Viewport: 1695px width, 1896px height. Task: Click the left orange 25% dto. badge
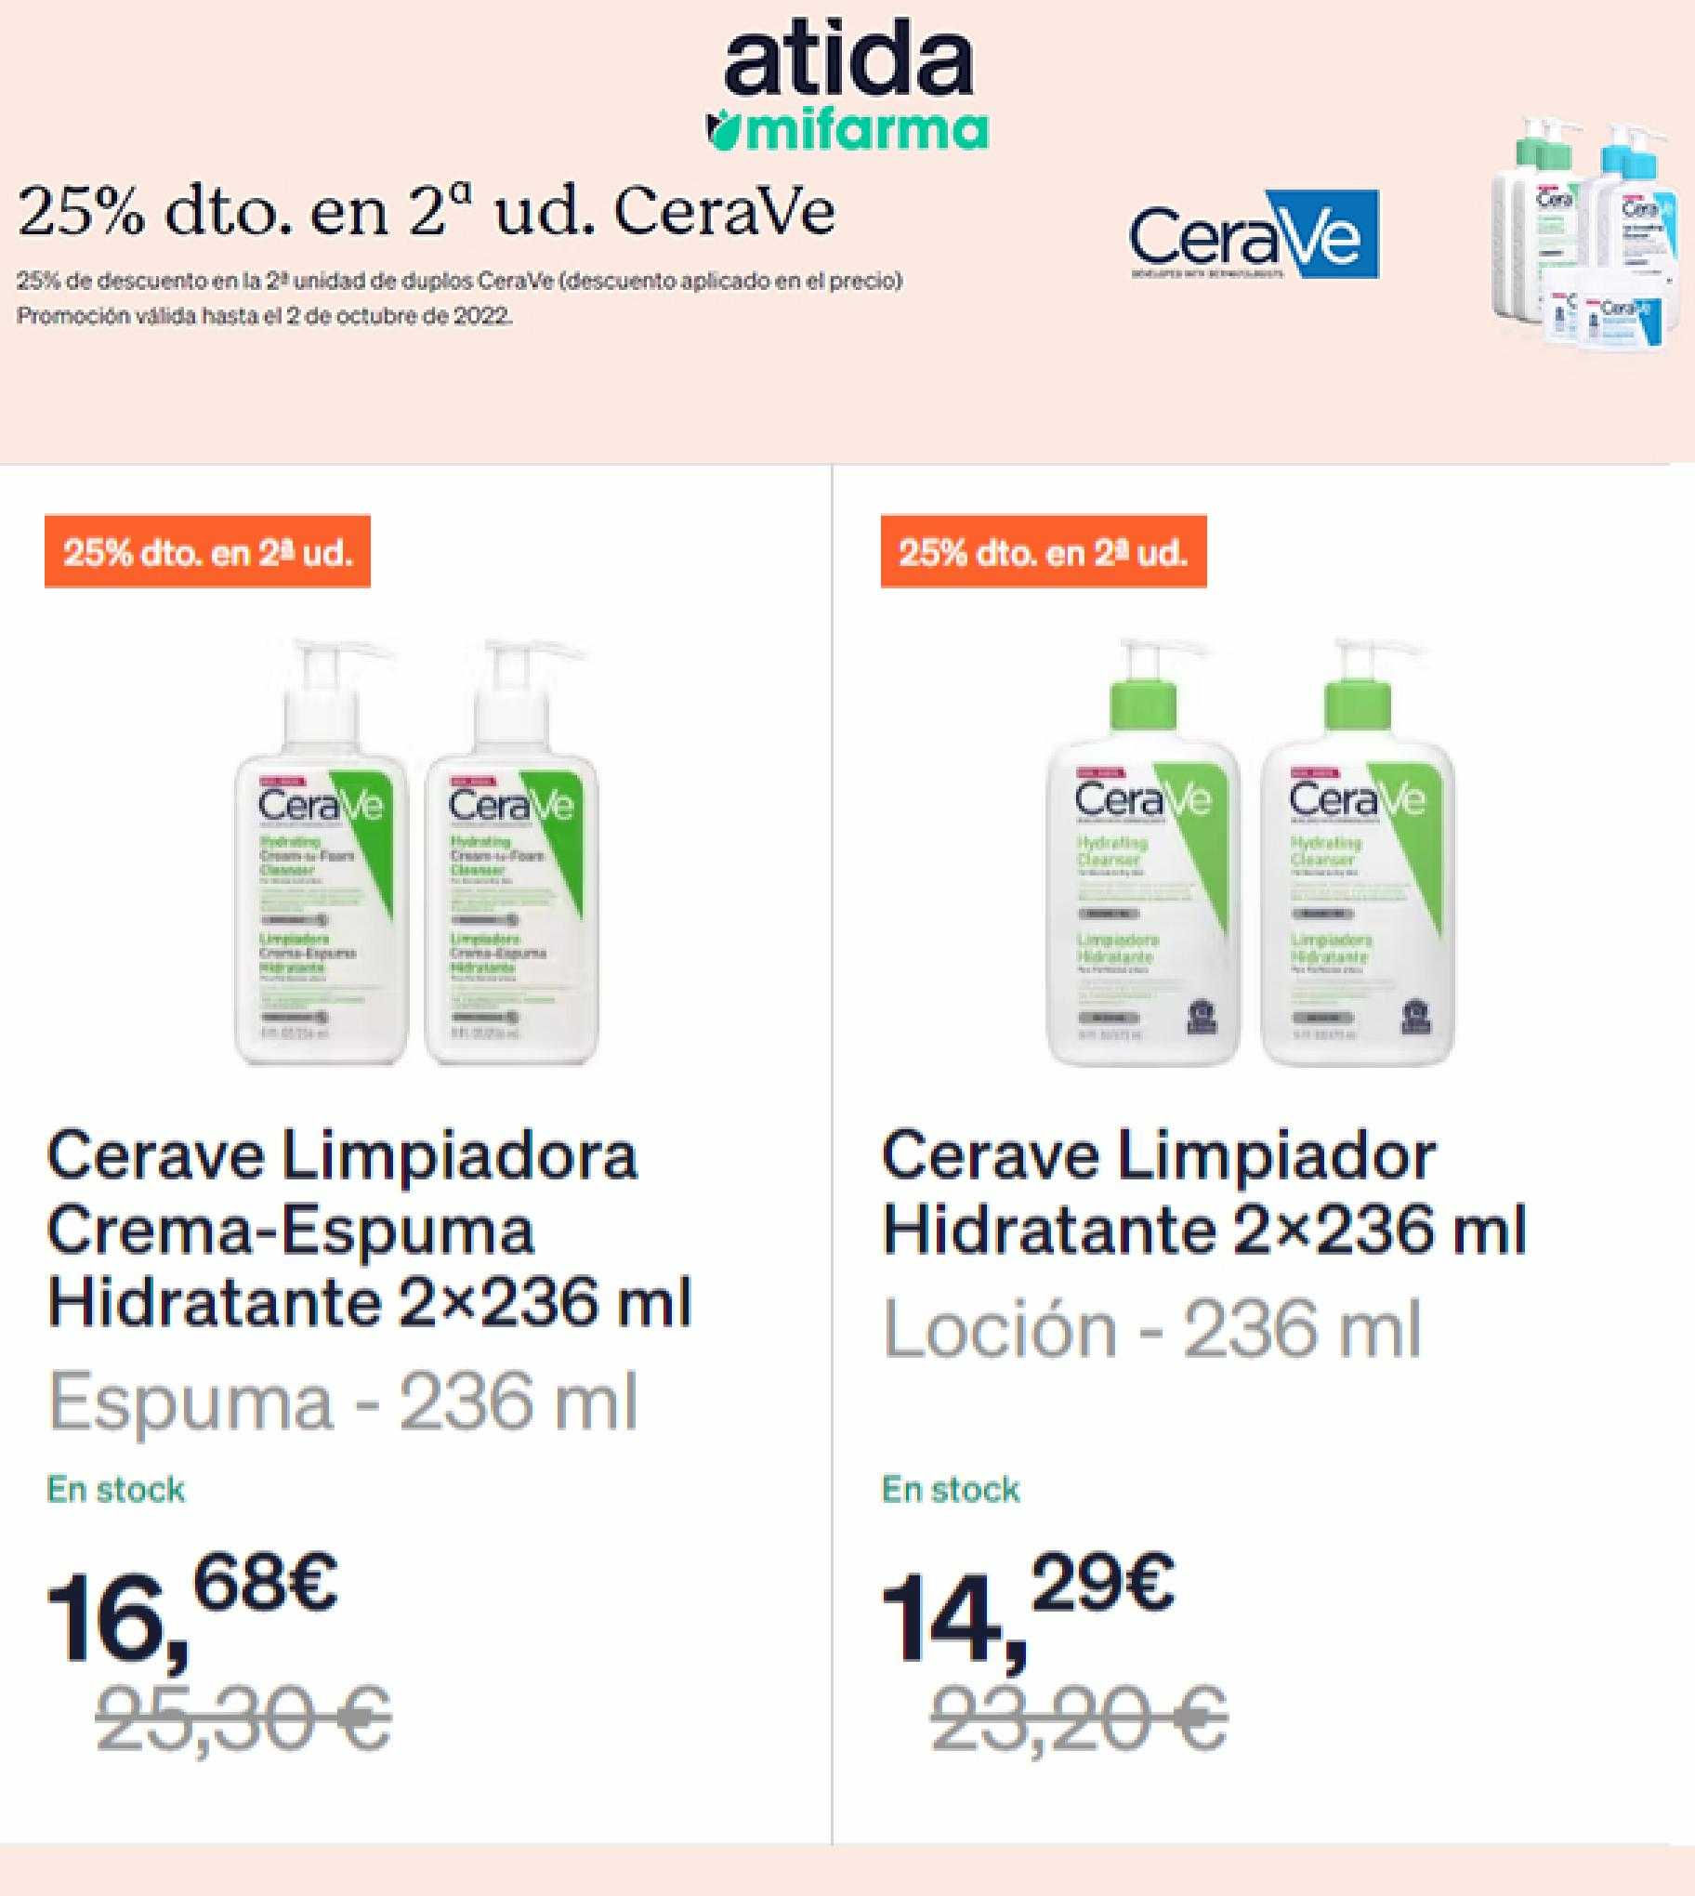coord(207,551)
